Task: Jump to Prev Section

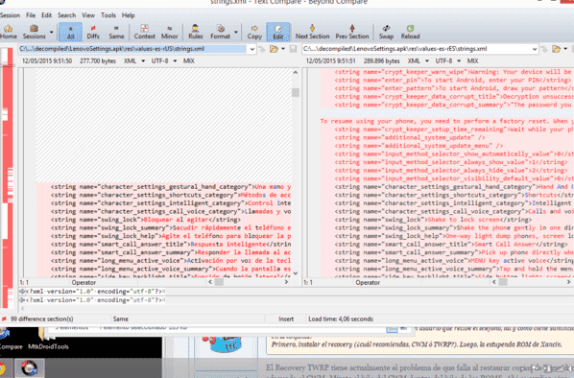Action: [352, 33]
